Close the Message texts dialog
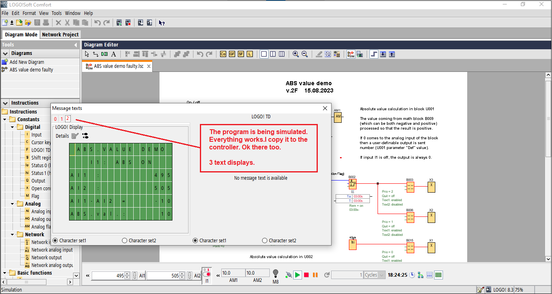This screenshot has width=552, height=294. (x=325, y=108)
